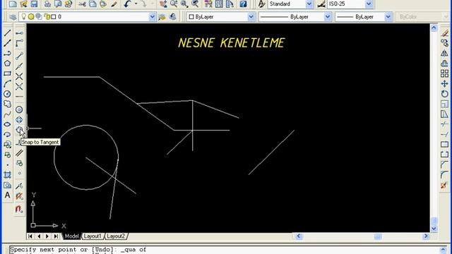Click horizontal scrollbar right arrow
Image resolution: width=452 pixels, height=254 pixels.
[426, 236]
